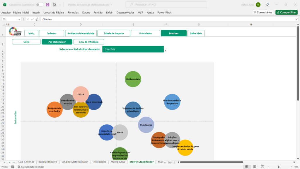Screen dimensions: 300x169
Task: Switch to the Matriz Geral sheet tab
Action: pyautogui.click(x=118, y=162)
